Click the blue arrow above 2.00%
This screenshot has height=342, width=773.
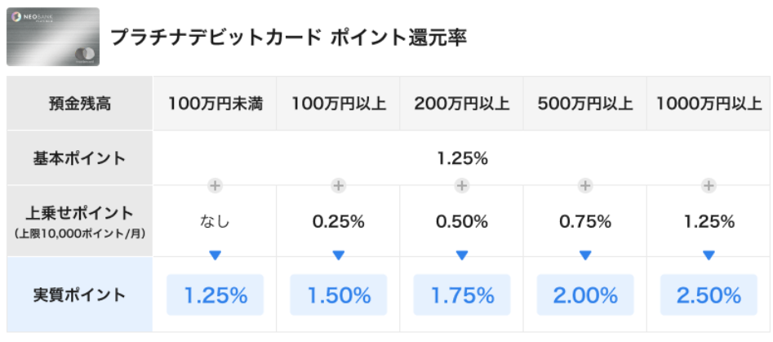(x=585, y=255)
